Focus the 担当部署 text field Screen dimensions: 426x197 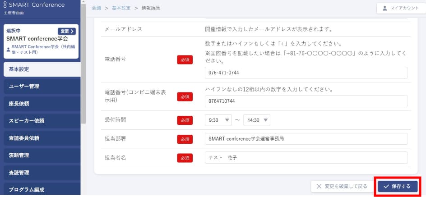(306, 139)
